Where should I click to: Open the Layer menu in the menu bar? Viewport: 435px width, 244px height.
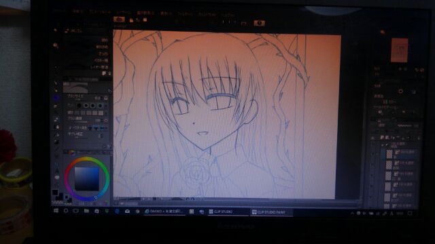coord(124,13)
